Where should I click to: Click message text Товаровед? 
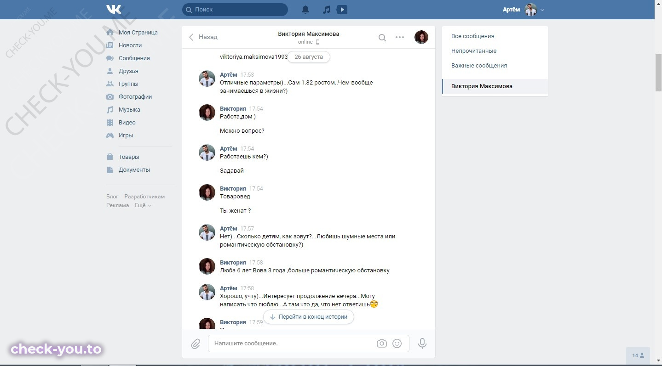click(x=235, y=197)
